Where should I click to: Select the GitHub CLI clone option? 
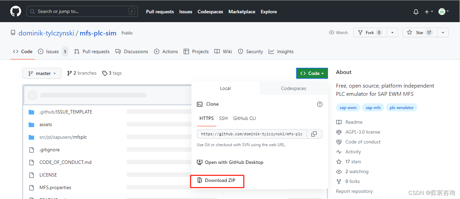click(244, 119)
